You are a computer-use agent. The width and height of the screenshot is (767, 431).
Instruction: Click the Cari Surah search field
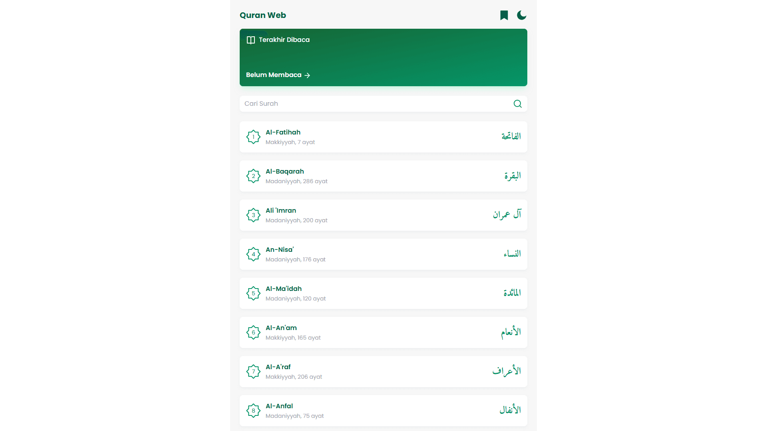376,104
